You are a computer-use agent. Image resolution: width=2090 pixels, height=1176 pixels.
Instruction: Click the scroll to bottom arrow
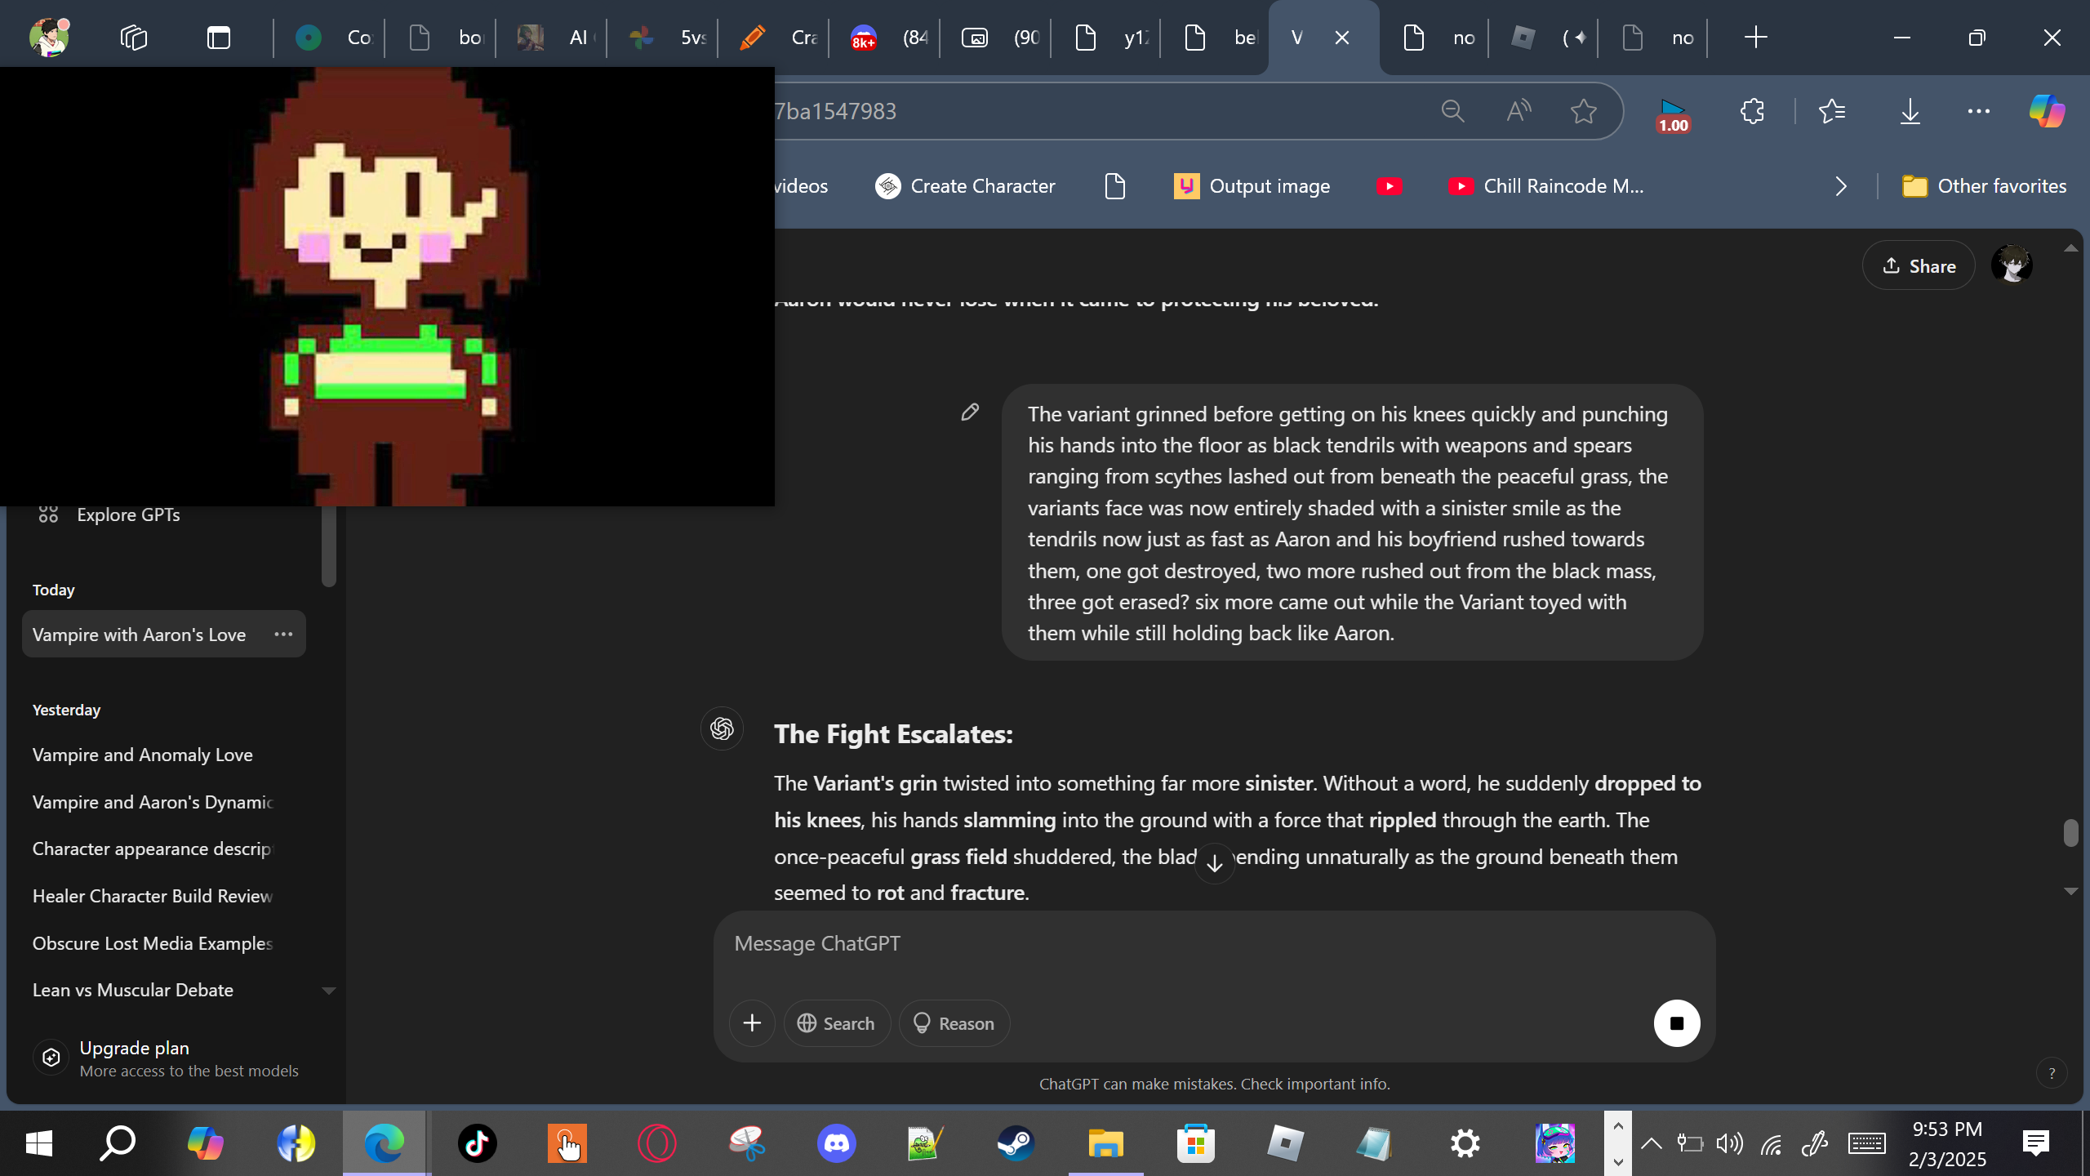[1215, 863]
